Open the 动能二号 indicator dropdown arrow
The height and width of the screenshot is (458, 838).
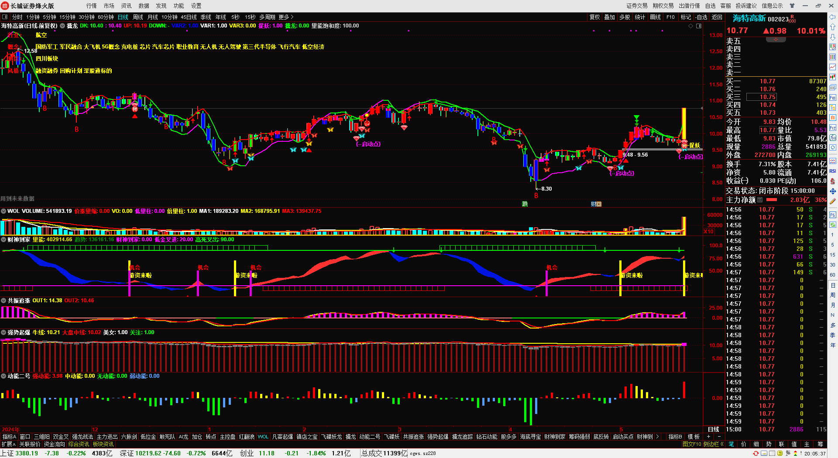[x=3, y=376]
